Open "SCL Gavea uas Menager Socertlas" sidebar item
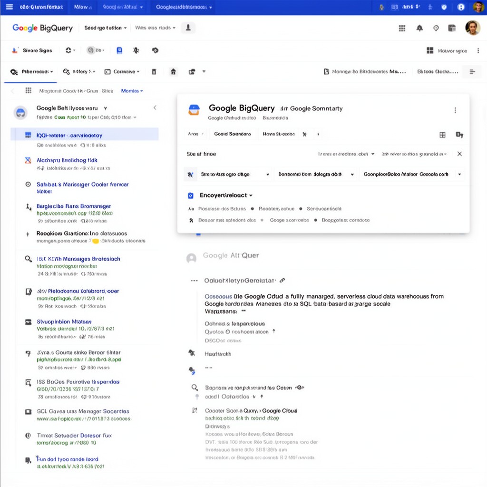The image size is (487, 487). (83, 411)
